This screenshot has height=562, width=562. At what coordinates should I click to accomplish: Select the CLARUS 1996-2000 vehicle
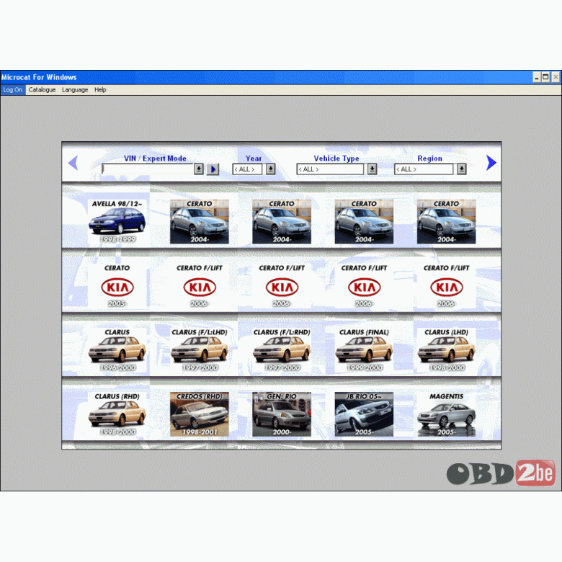click(117, 350)
